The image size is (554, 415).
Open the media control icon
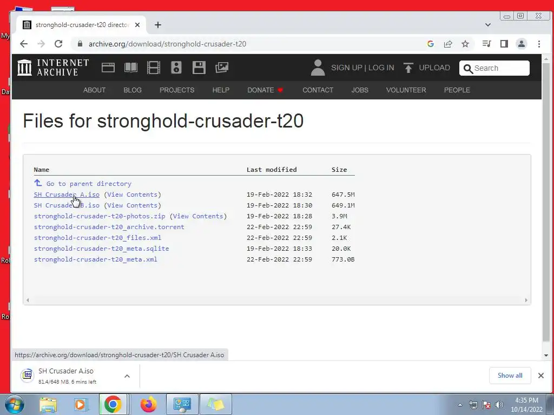486,44
